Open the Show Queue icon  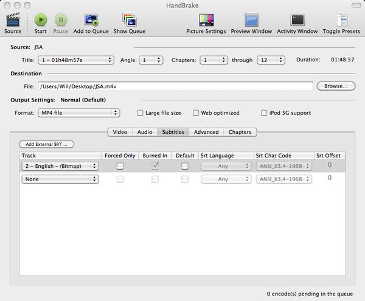(130, 20)
